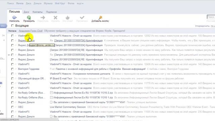The width and height of the screenshot is (215, 121).
Task: Click the Удалить delete cross icon
Action: [x=55, y=17]
